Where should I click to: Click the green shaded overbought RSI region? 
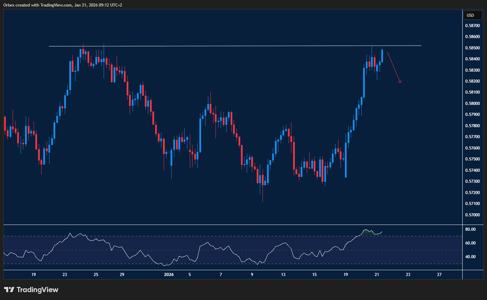click(x=369, y=232)
